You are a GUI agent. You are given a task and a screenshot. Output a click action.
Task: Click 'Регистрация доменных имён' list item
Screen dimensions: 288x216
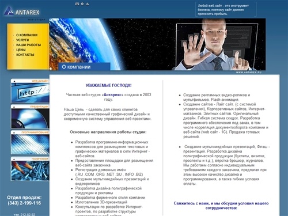point(109,172)
